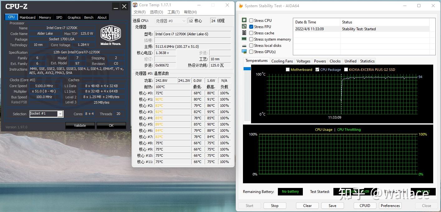Toggle the CPU Package graph checkbox
The image size is (441, 212).
(x=317, y=70)
